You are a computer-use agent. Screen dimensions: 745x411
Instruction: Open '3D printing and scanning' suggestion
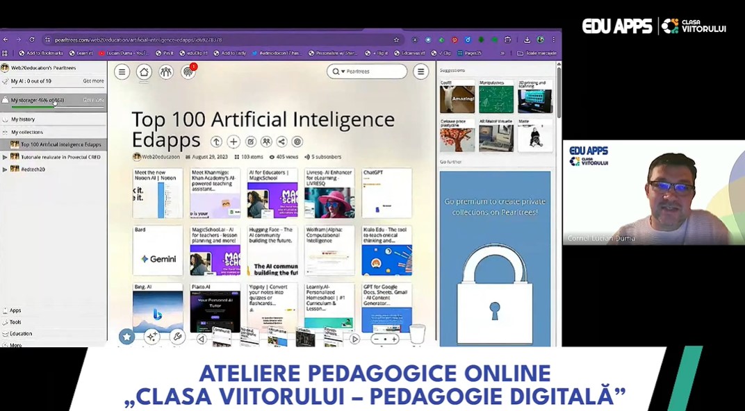(x=535, y=97)
